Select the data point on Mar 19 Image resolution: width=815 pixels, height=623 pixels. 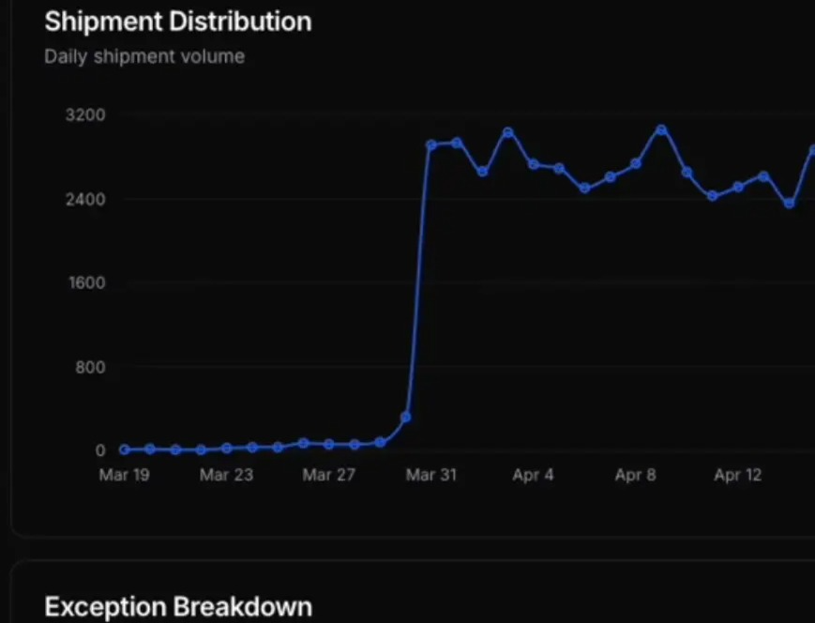[122, 449]
